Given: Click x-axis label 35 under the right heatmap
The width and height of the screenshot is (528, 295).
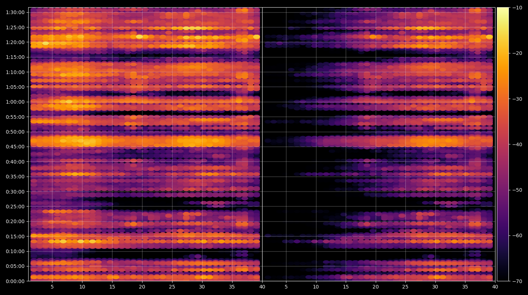Looking at the screenshot, I should (x=465, y=287).
